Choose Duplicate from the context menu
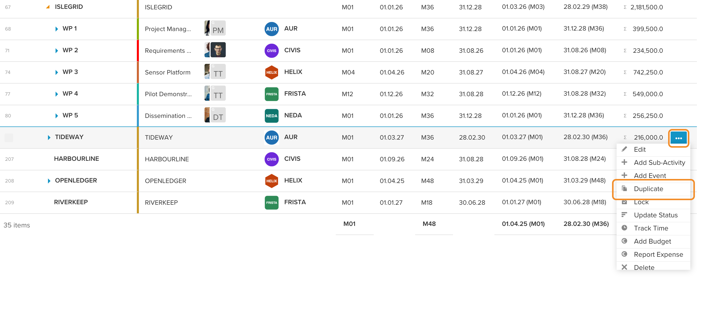This screenshot has height=313, width=707. pyautogui.click(x=653, y=189)
